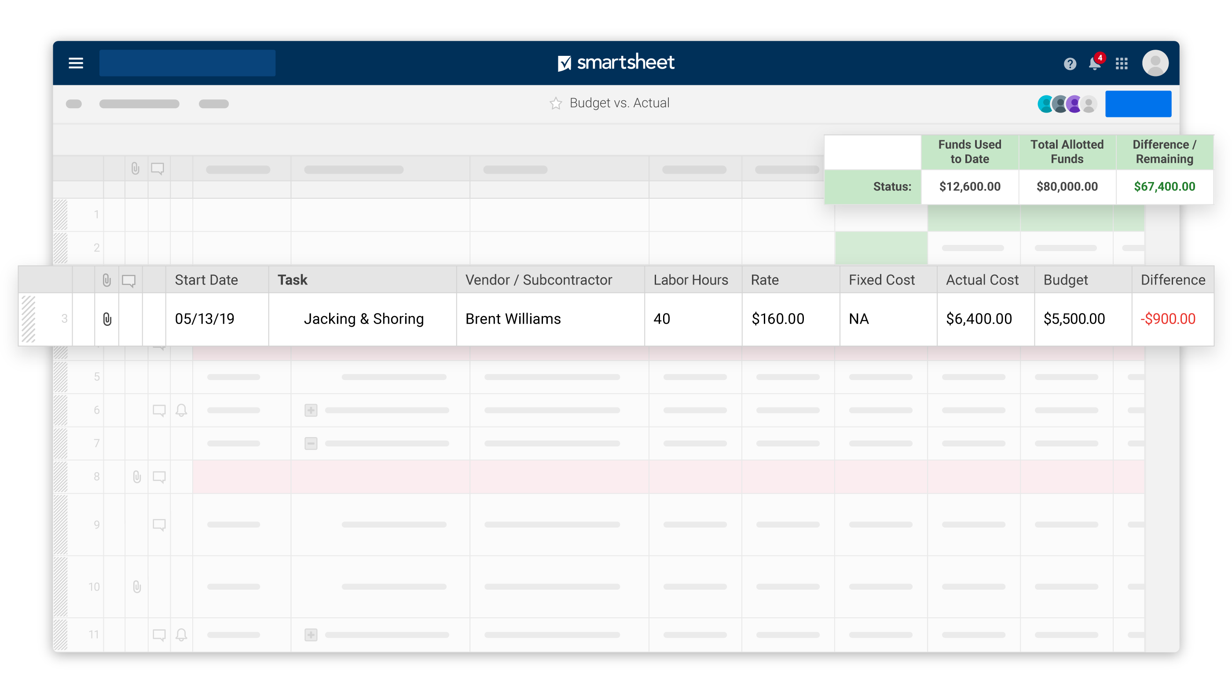Click the blue share button
1232x693 pixels.
(1138, 104)
